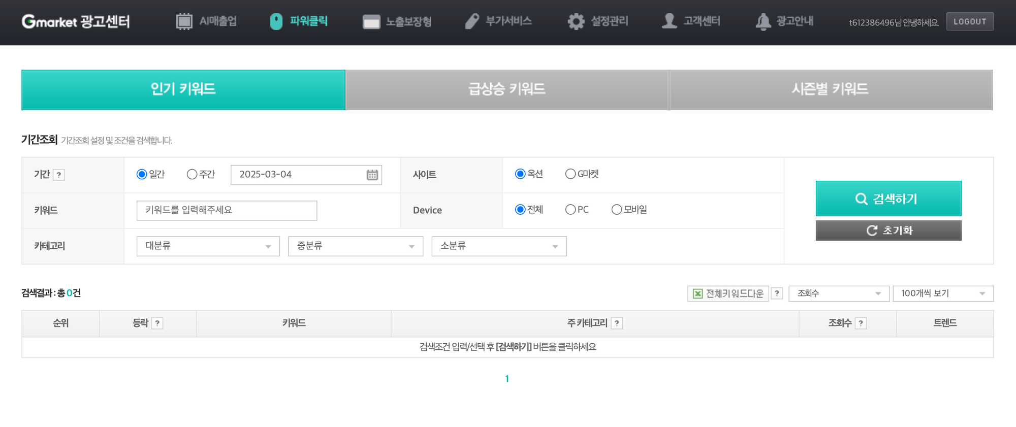The image size is (1016, 427).
Task: Click the Gmarket 광고센터 logo
Action: pyautogui.click(x=76, y=21)
